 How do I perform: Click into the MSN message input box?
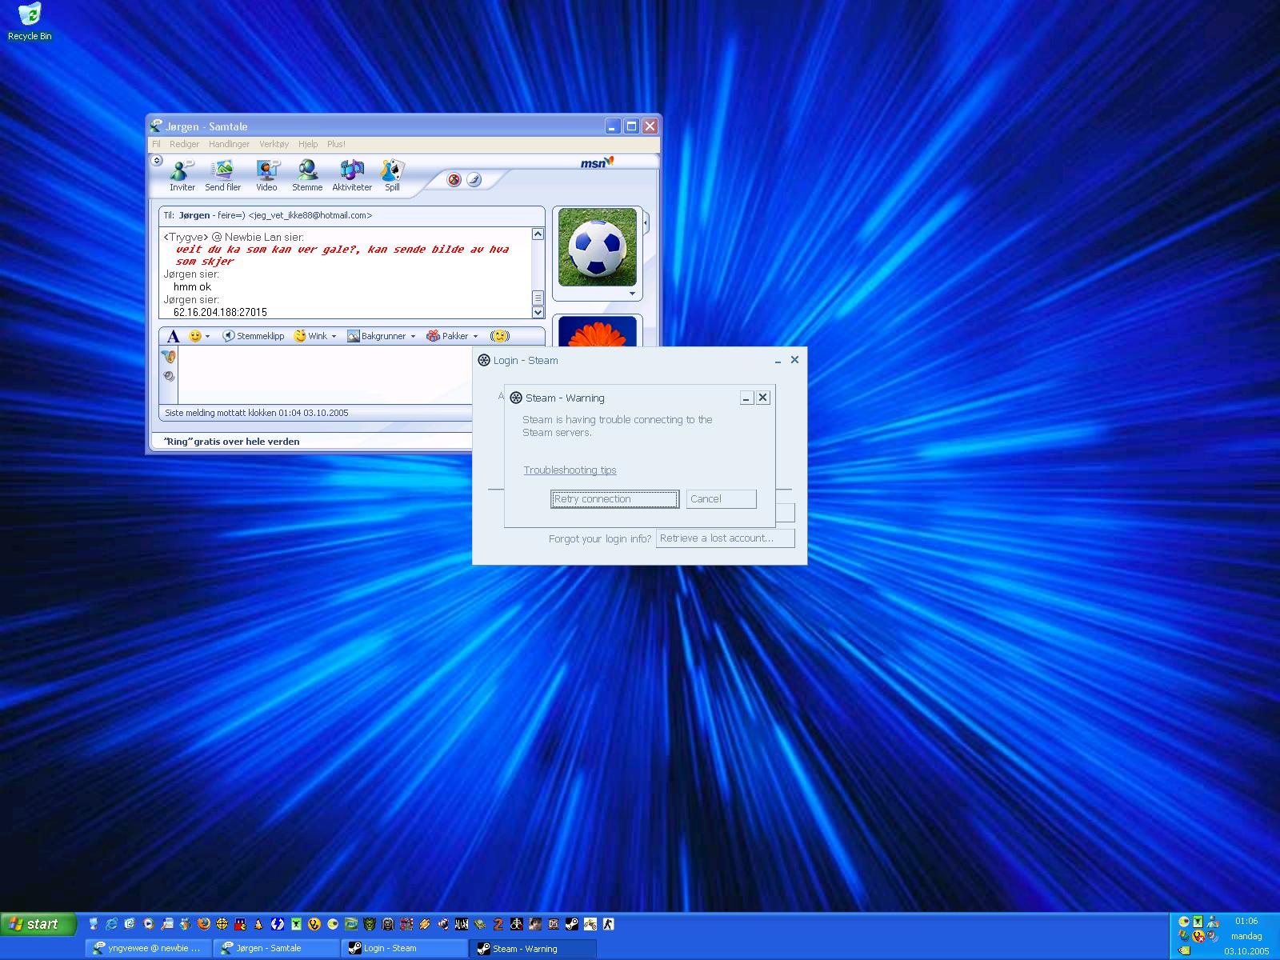325,375
